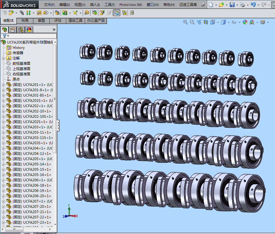
Task: Open the ConfigurationManager tab
Action: 21,30
